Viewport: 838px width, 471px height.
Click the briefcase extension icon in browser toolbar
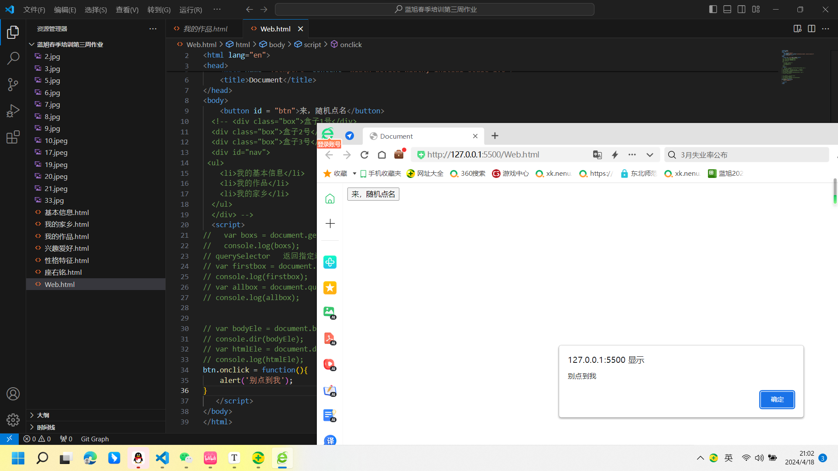[x=399, y=154]
